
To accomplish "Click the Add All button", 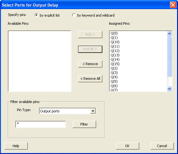I will [90, 49].
